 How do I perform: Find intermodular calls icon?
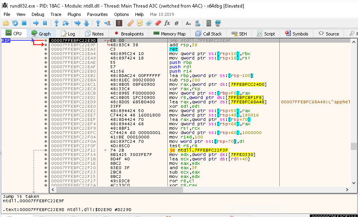(x=198, y=23)
